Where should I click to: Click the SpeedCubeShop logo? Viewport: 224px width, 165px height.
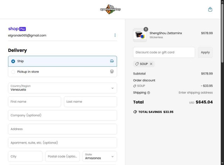[x=110, y=9]
